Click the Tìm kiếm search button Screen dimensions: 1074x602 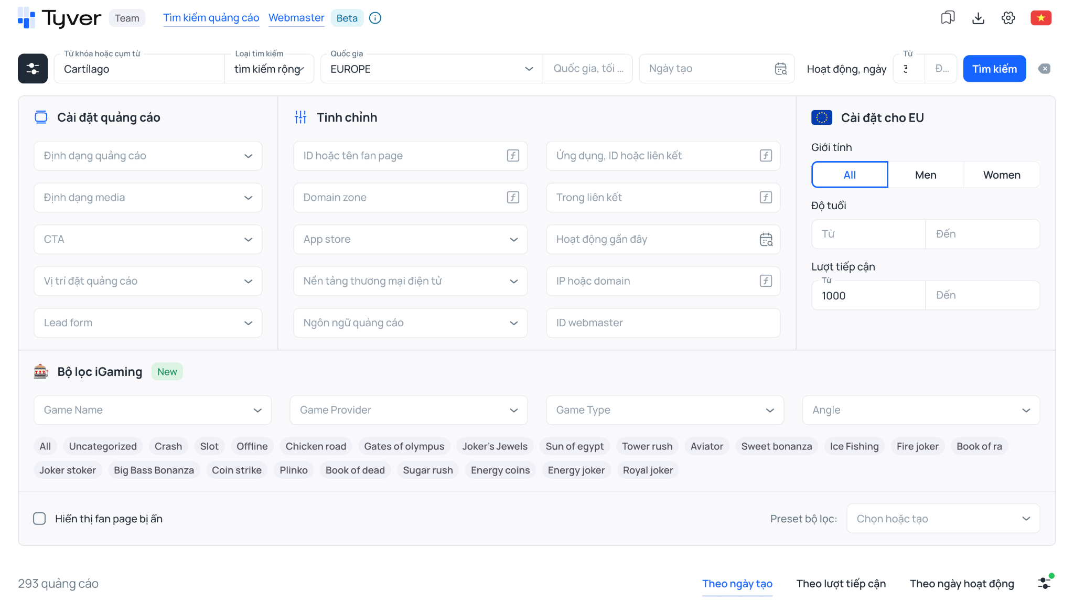(994, 69)
